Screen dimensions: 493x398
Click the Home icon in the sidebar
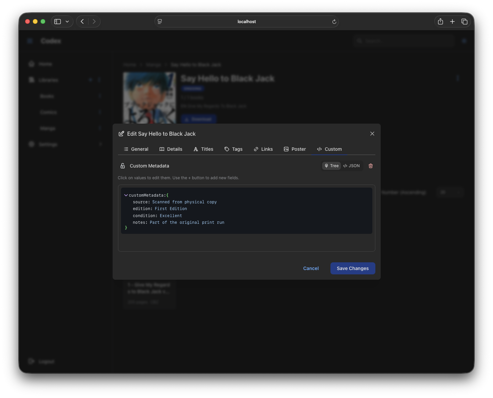coord(31,64)
